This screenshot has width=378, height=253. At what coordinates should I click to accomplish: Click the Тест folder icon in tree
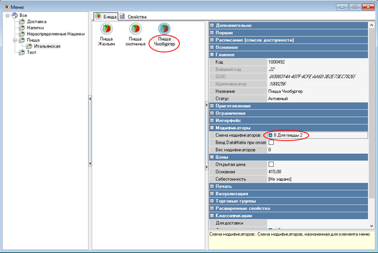[x=22, y=53]
